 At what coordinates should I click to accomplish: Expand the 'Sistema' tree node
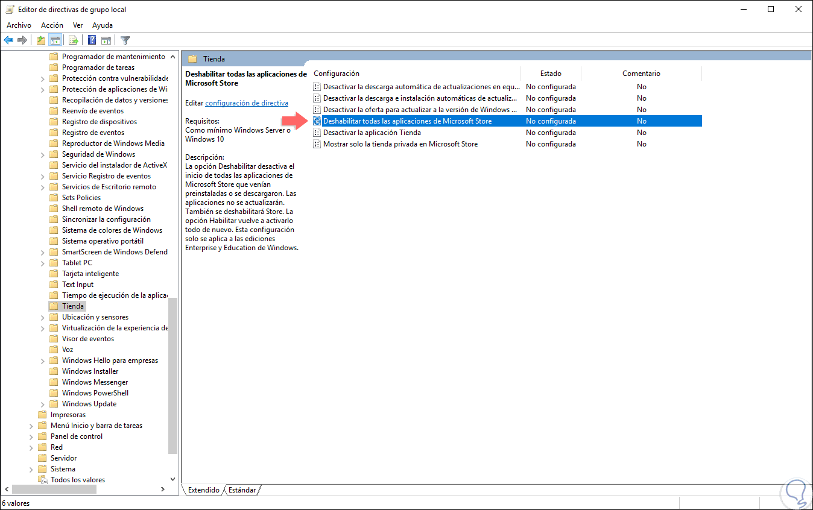(31, 469)
